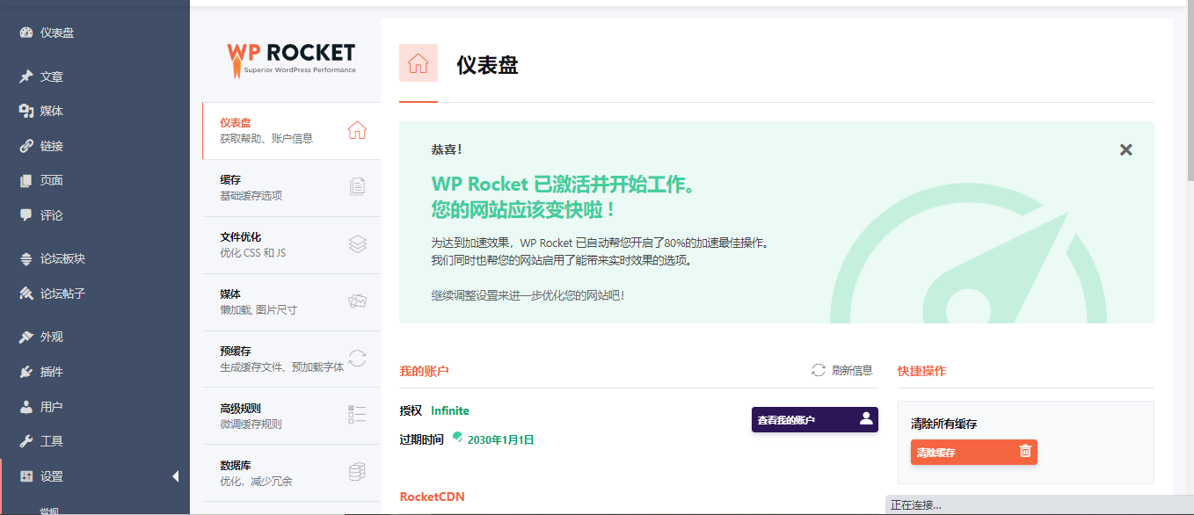This screenshot has height=515, width=1194.
Task: Click the user icon on 查看我的账户
Action: (866, 418)
